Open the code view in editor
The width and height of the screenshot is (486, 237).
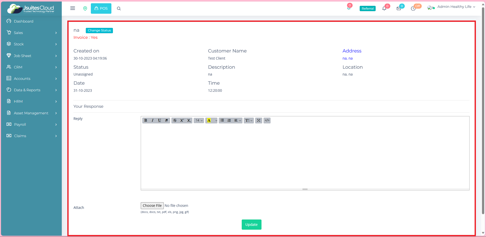coord(267,120)
